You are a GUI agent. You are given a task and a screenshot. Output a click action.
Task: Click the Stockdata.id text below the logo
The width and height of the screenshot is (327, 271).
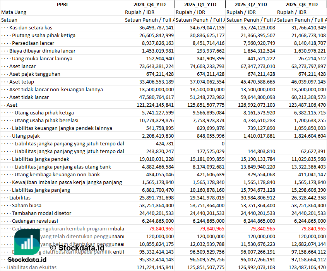27,259
